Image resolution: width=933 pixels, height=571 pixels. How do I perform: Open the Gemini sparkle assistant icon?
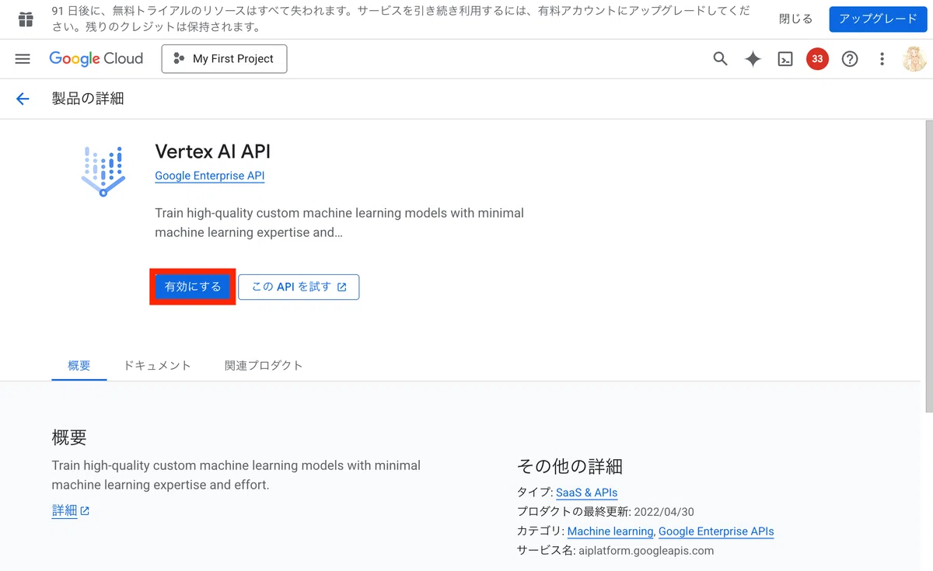pyautogui.click(x=753, y=59)
